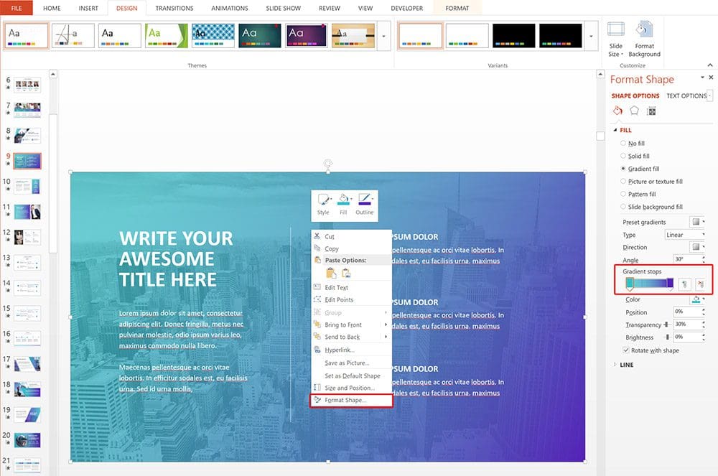Click the Fill icon in the mini toolbar
The image size is (718, 476).
click(x=343, y=203)
